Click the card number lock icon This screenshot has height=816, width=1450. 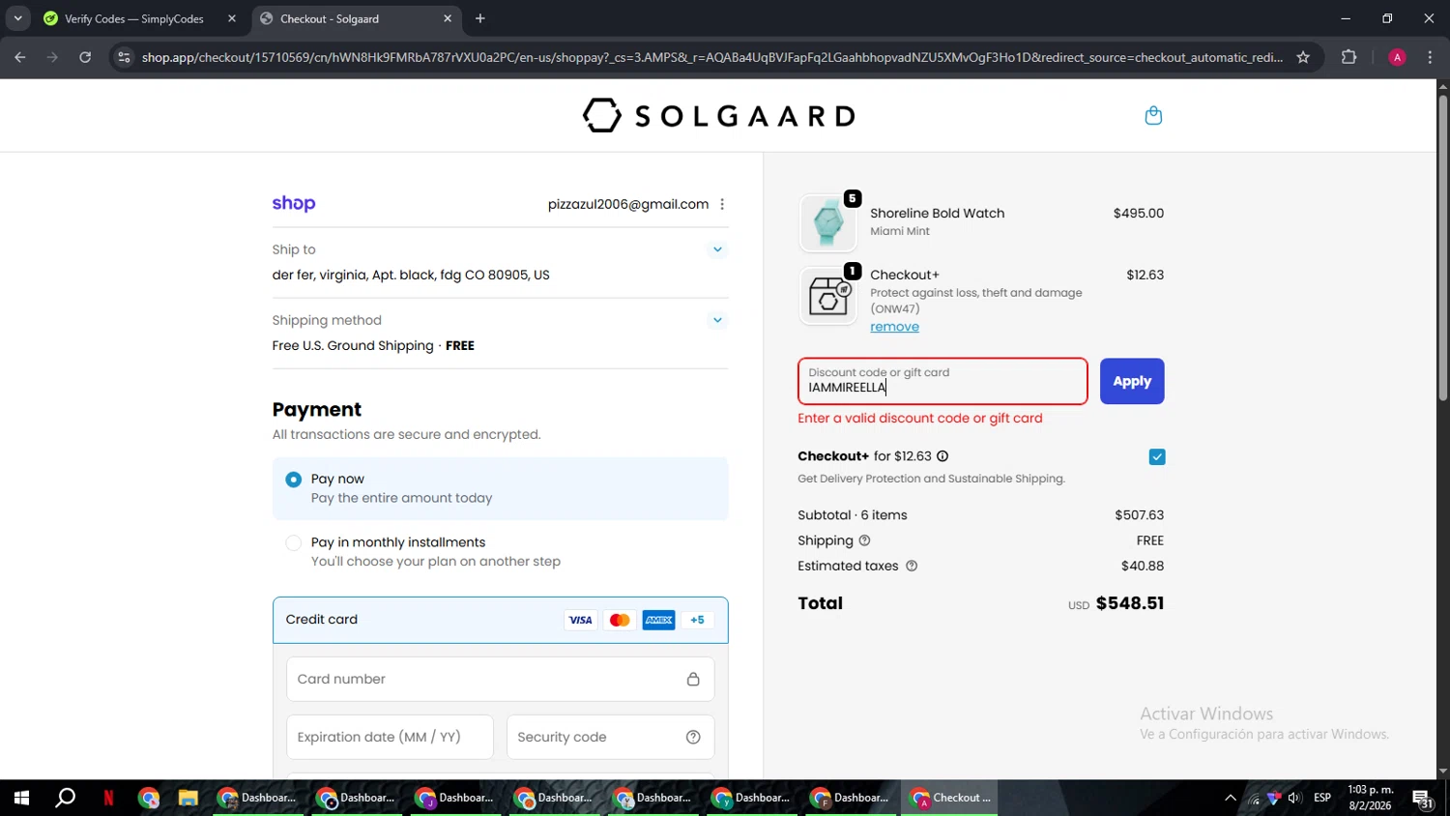coord(693,679)
